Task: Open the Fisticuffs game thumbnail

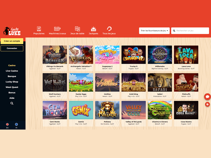Action: [x=186, y=82]
